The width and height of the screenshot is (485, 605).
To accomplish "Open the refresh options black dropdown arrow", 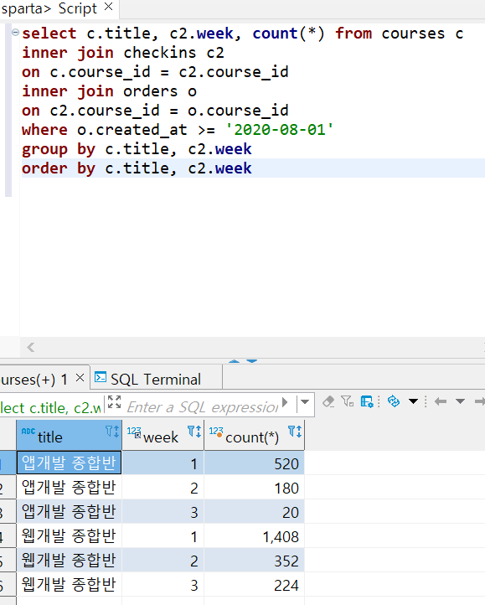I will [413, 401].
